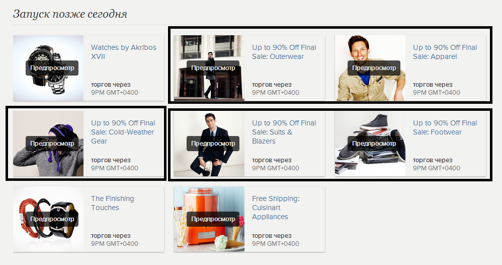Click Предпросмотр on the Outerwear image
502x265 pixels.
coord(213,68)
